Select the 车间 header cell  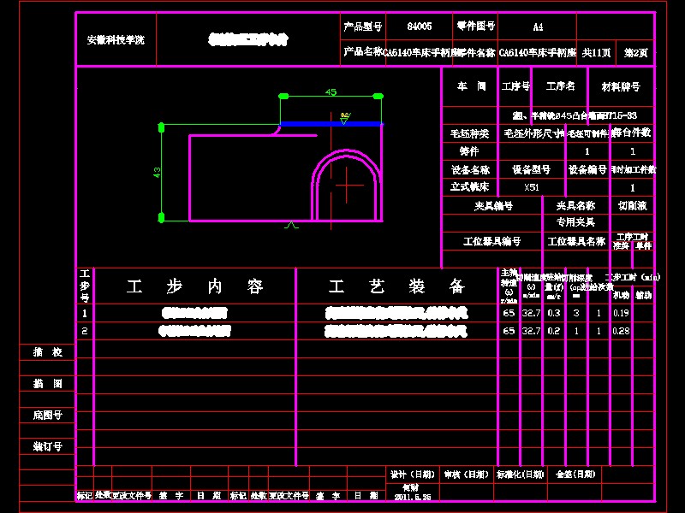coord(472,86)
